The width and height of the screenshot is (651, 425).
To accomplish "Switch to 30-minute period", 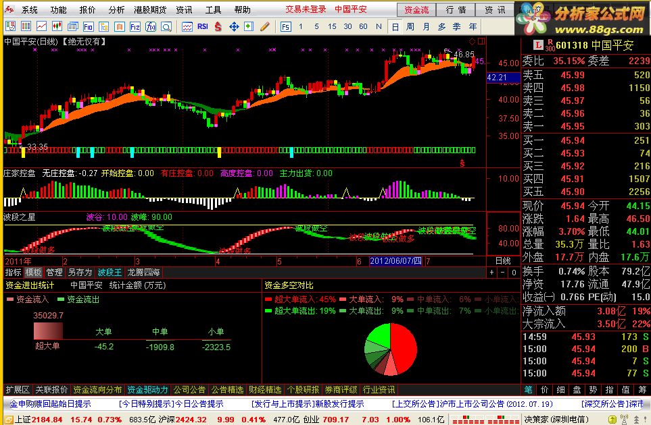I will (x=347, y=26).
